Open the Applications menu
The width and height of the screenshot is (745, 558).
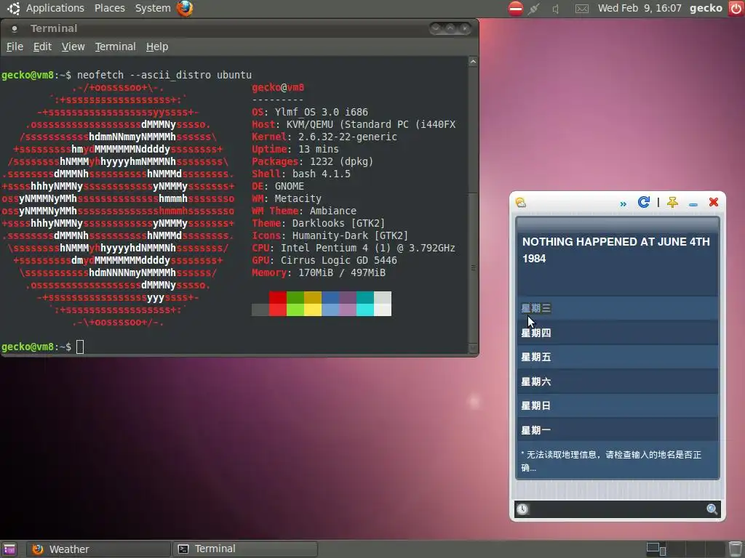[x=55, y=8]
